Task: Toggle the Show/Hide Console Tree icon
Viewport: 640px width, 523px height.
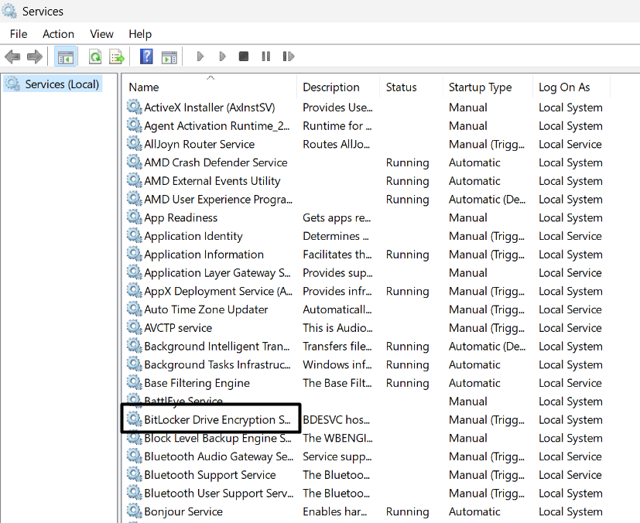Action: click(66, 56)
